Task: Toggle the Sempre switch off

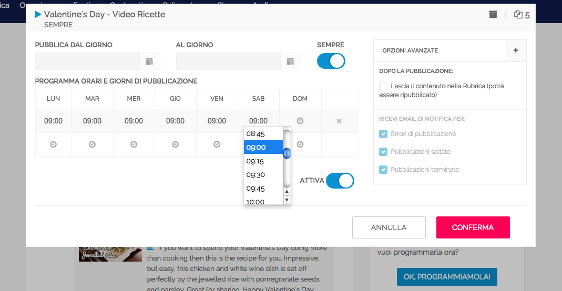Action: pos(331,61)
